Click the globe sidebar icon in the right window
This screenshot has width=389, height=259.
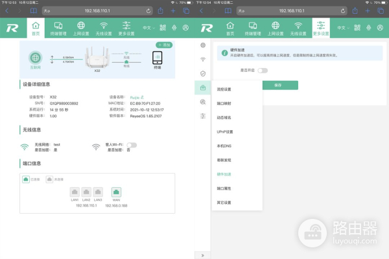tap(203, 45)
